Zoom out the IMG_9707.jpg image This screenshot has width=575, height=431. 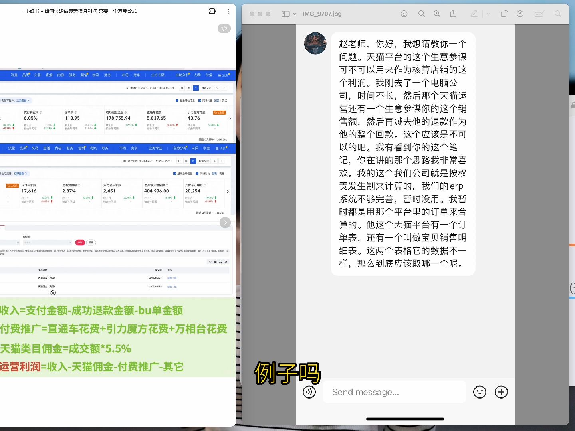tap(422, 14)
